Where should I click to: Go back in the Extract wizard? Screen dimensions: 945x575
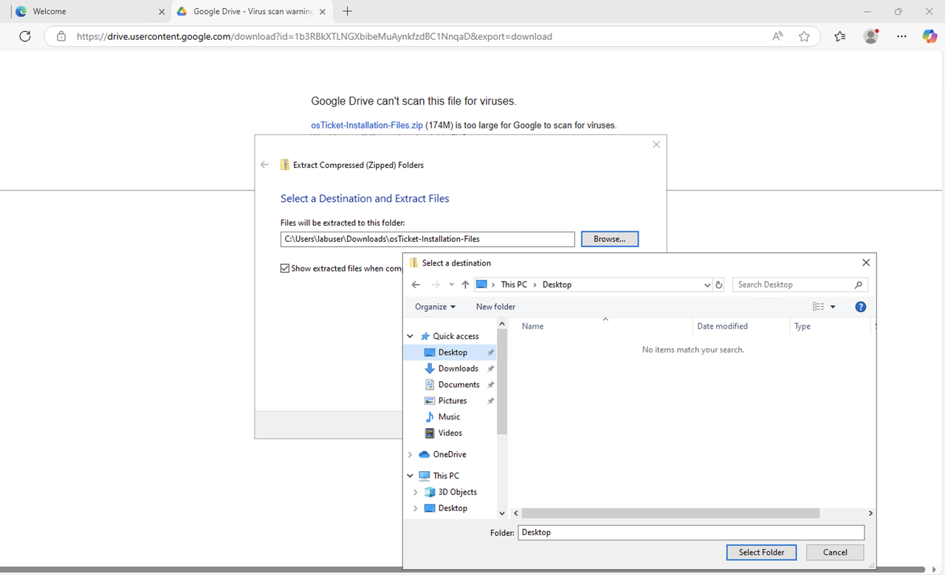264,165
